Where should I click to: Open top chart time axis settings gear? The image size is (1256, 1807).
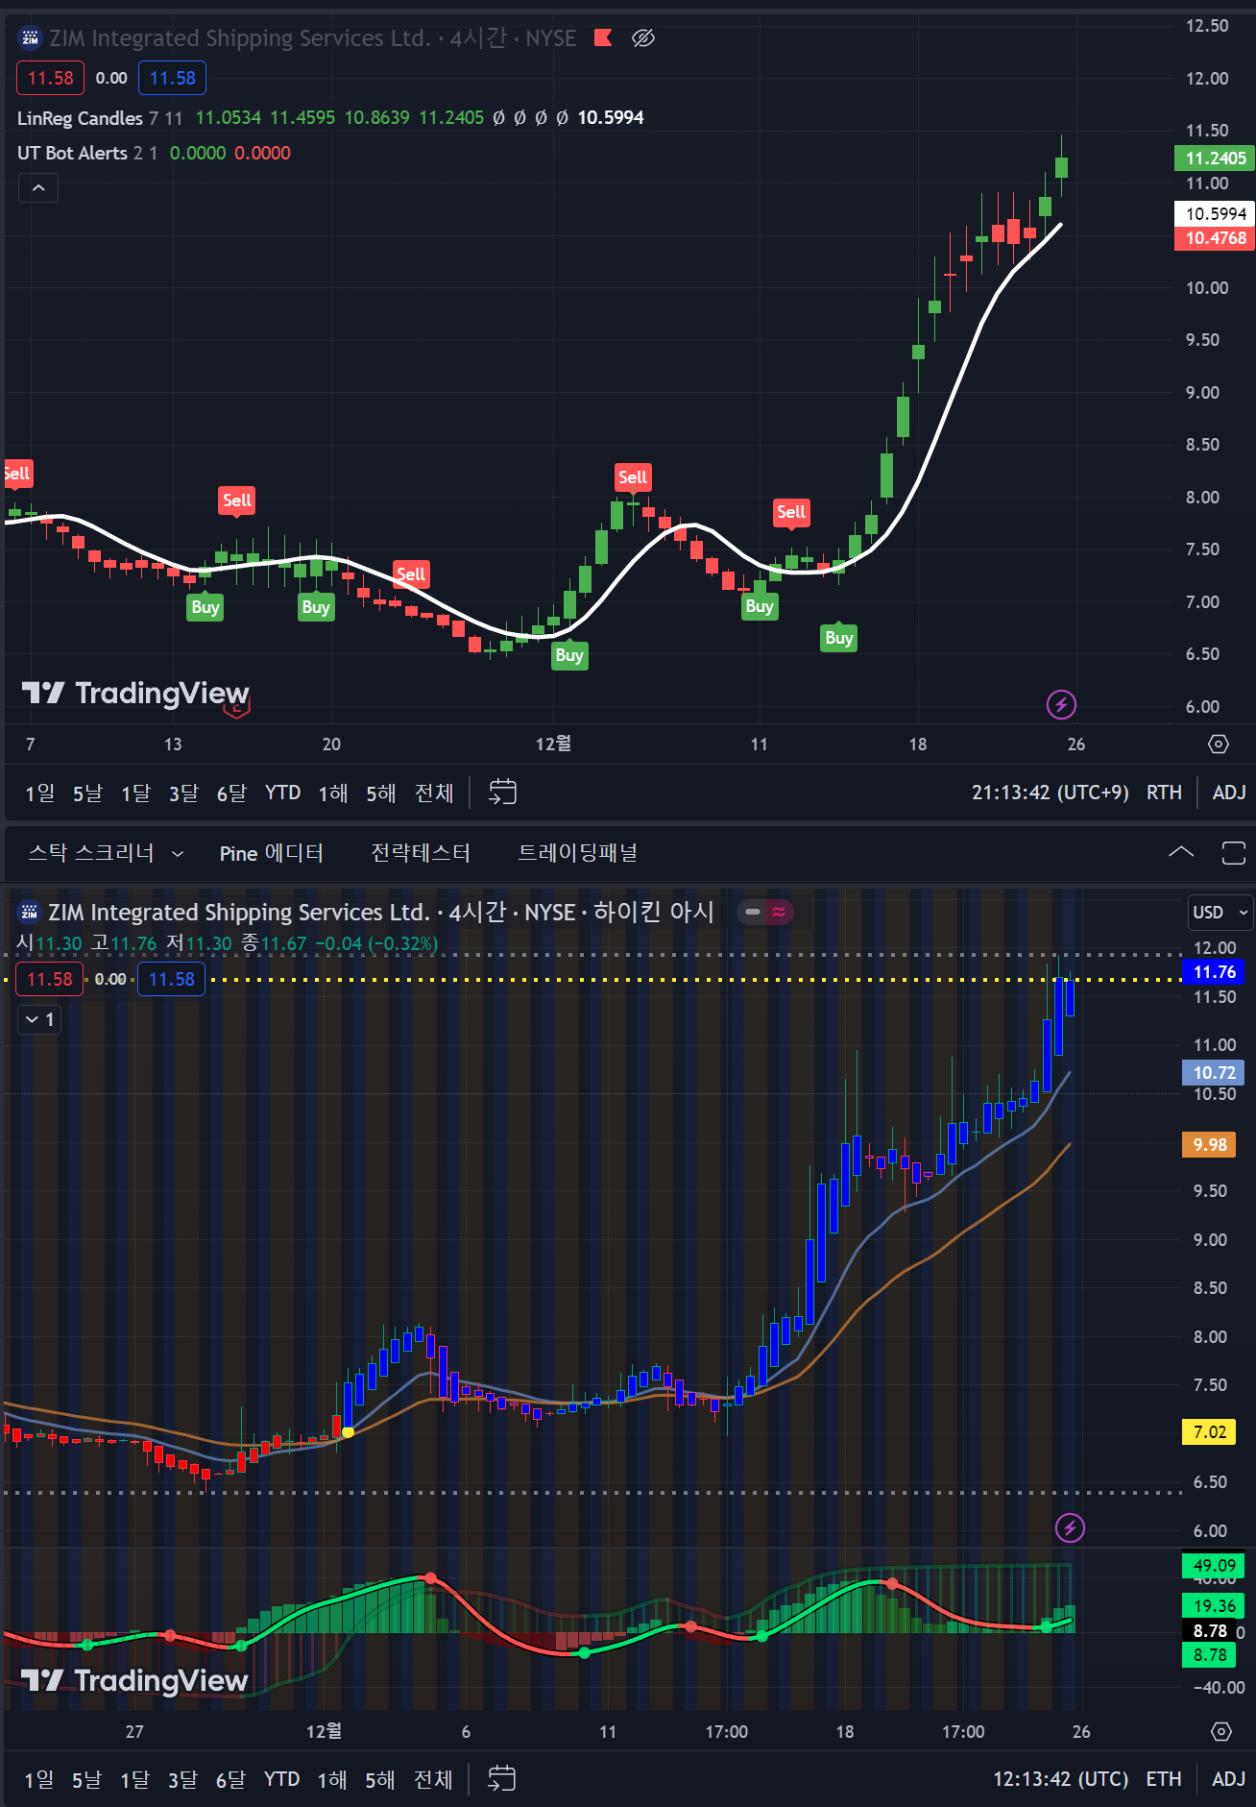click(x=1219, y=745)
